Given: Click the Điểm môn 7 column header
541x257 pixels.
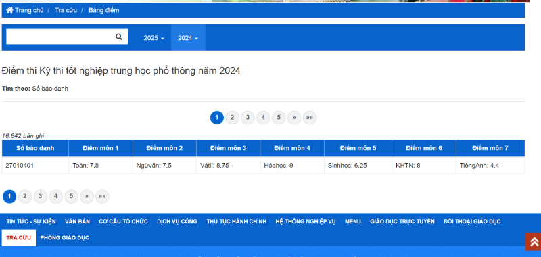Looking at the screenshot, I should [490, 148].
